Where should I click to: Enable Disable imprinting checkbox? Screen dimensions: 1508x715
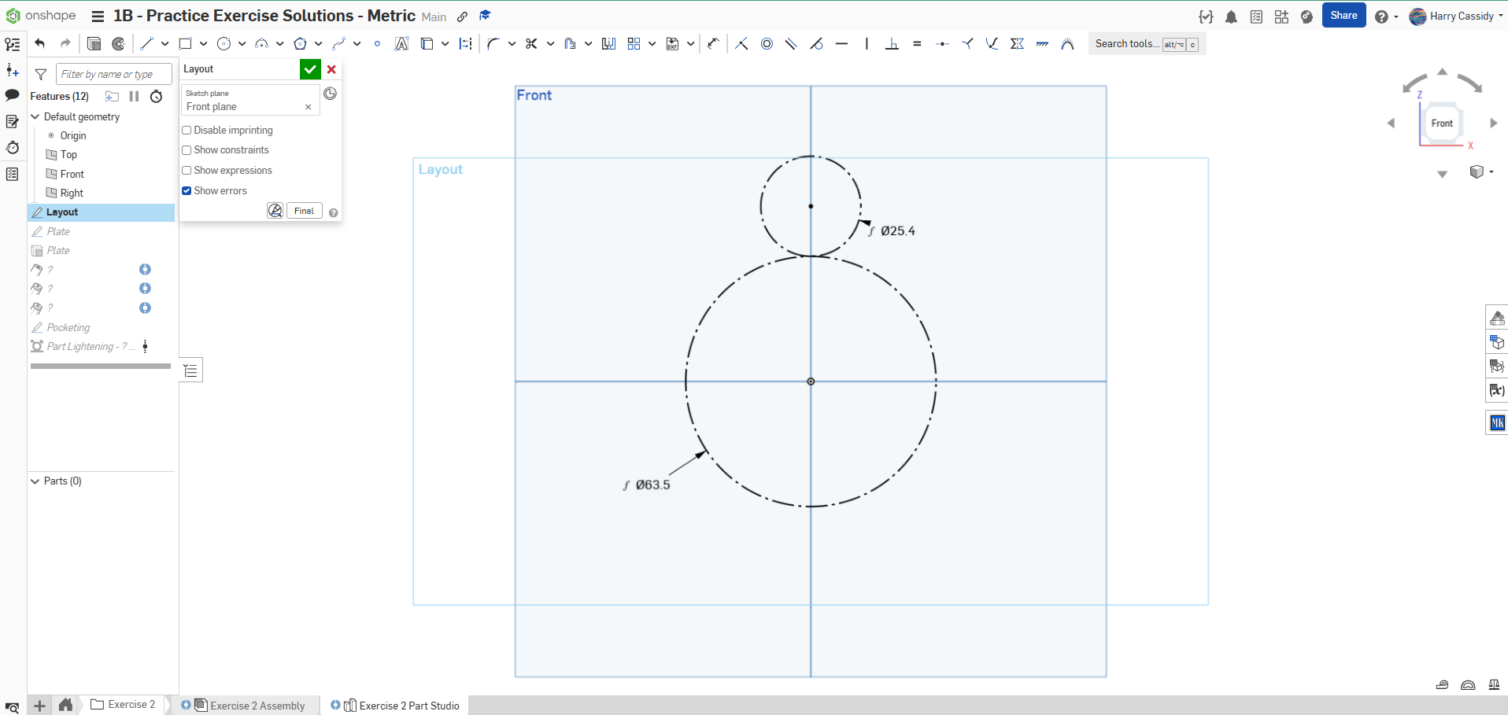click(187, 131)
